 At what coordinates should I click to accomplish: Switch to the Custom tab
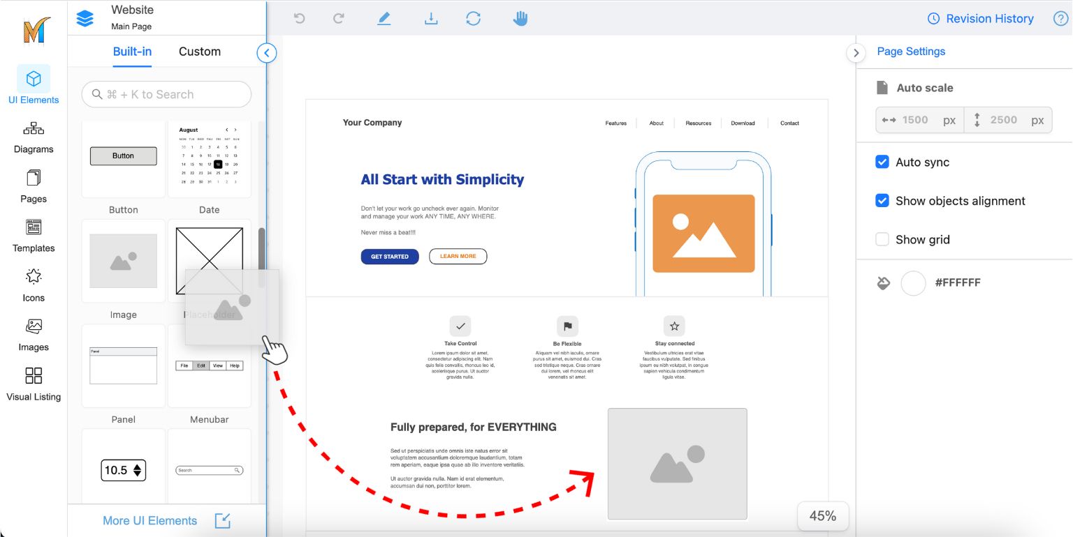coord(200,52)
